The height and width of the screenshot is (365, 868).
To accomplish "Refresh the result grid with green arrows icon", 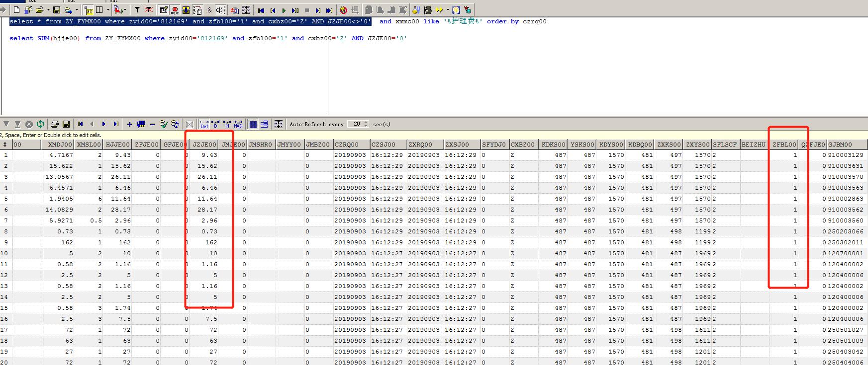I will coord(40,124).
